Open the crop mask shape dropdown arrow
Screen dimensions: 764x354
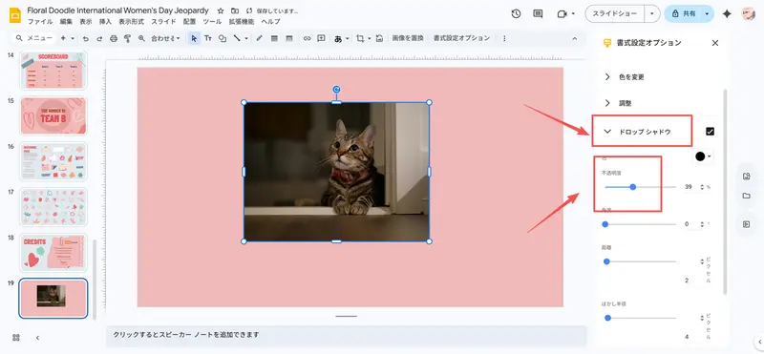point(370,38)
